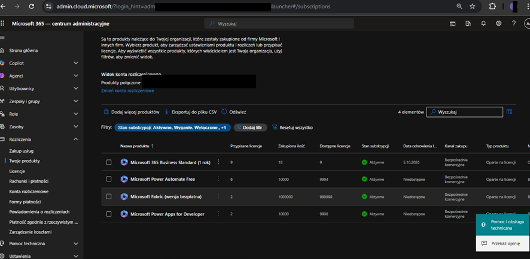Go to Strona główna
The width and height of the screenshot is (530, 259).
[x=23, y=51]
